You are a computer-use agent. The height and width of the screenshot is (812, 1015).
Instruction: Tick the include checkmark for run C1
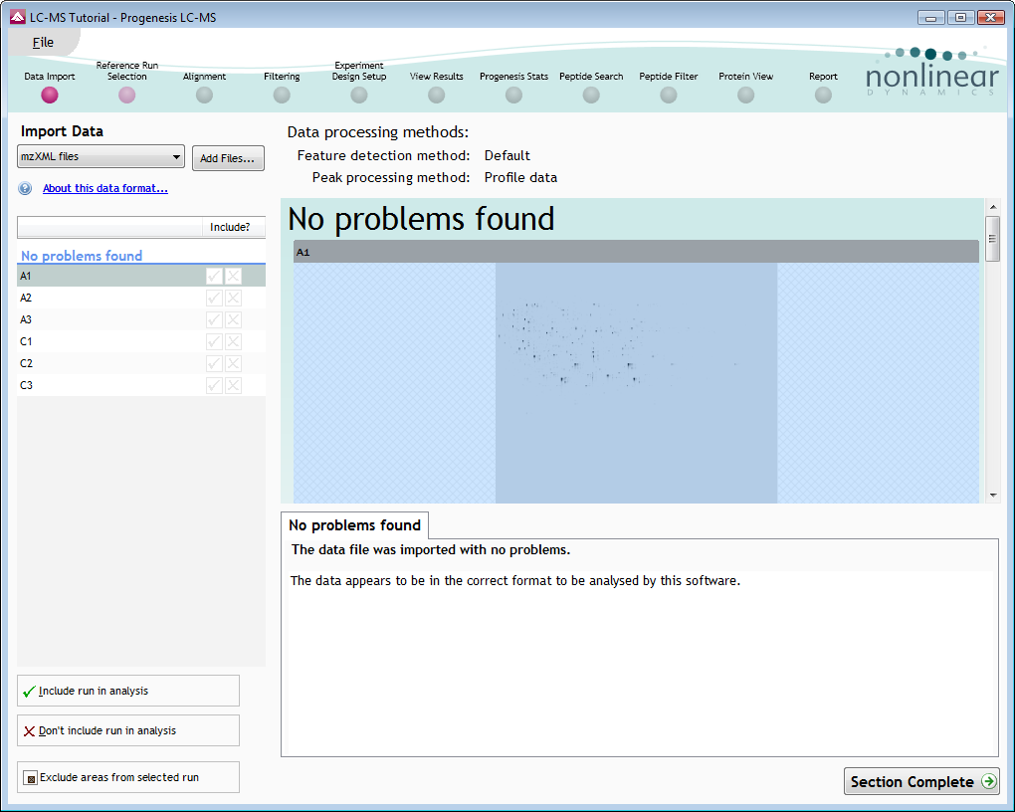(x=214, y=342)
